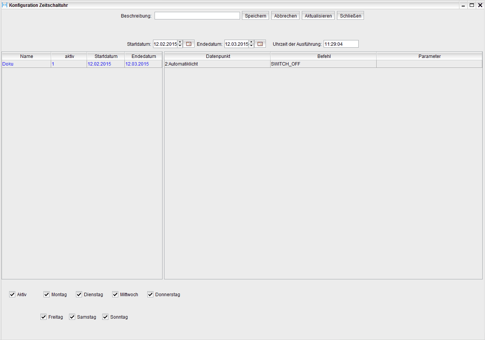Decrease Endedatum with the down spinner arrow

pos(251,46)
